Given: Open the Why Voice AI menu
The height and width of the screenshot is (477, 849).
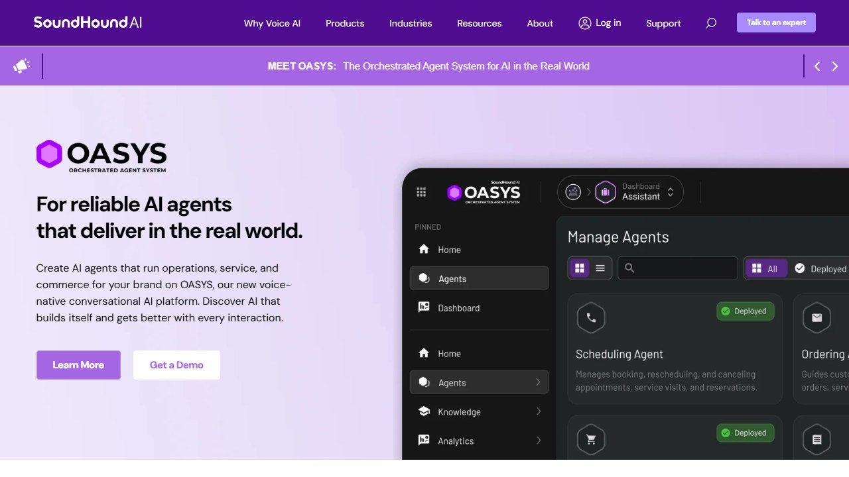Looking at the screenshot, I should 272,23.
